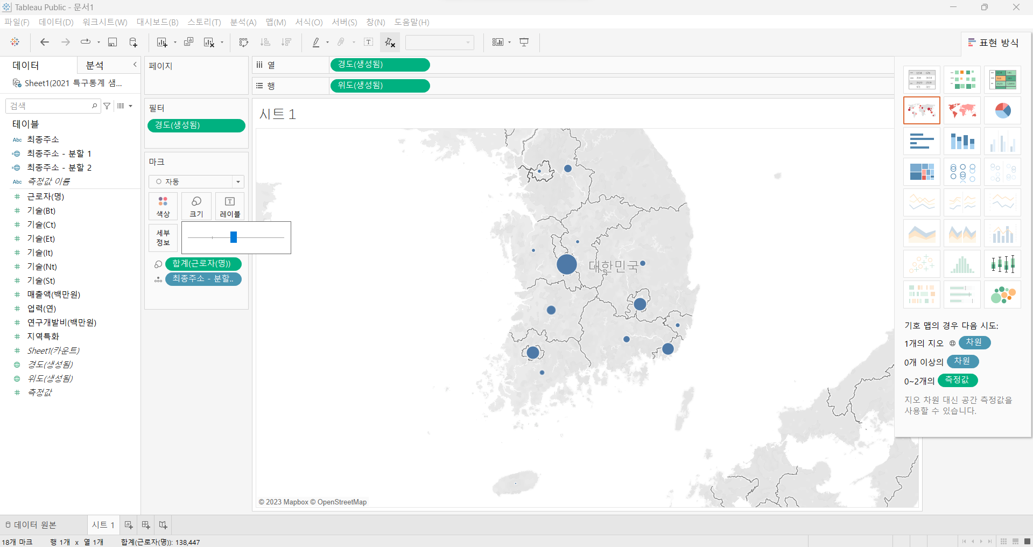Click the new worksheet toolbar icon

(161, 42)
